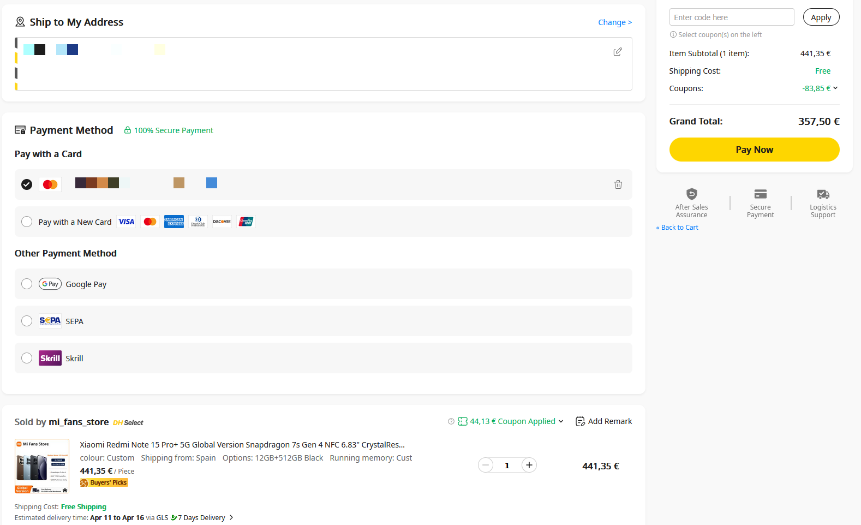This screenshot has height=525, width=861.
Task: Click the saved Mastercard logo
Action: [50, 184]
